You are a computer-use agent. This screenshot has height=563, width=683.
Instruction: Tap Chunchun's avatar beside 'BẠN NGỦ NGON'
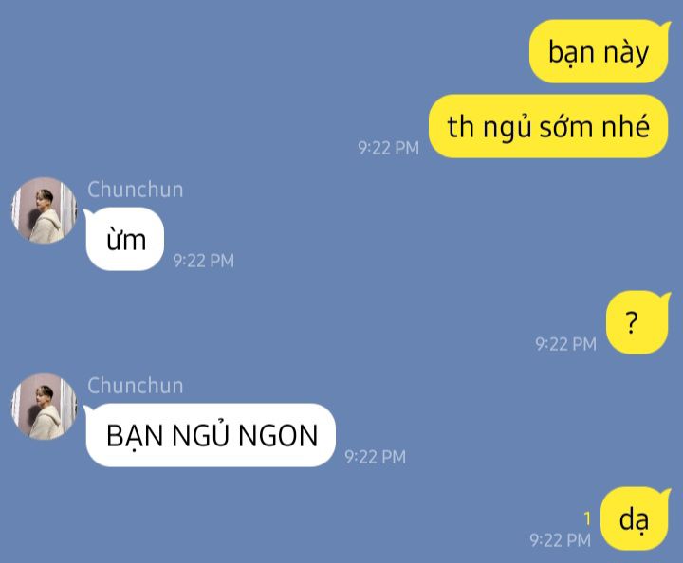click(44, 407)
